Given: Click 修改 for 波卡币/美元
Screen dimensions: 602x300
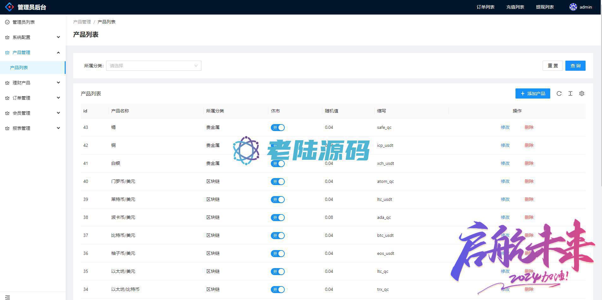Looking at the screenshot, I should [505, 217].
